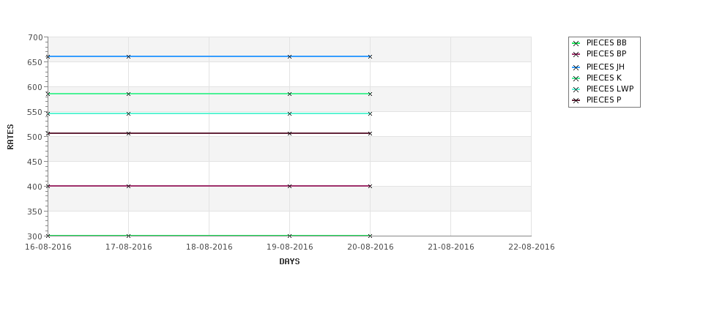Click the cyan 546 line marker on 19-08-2016

coord(289,113)
